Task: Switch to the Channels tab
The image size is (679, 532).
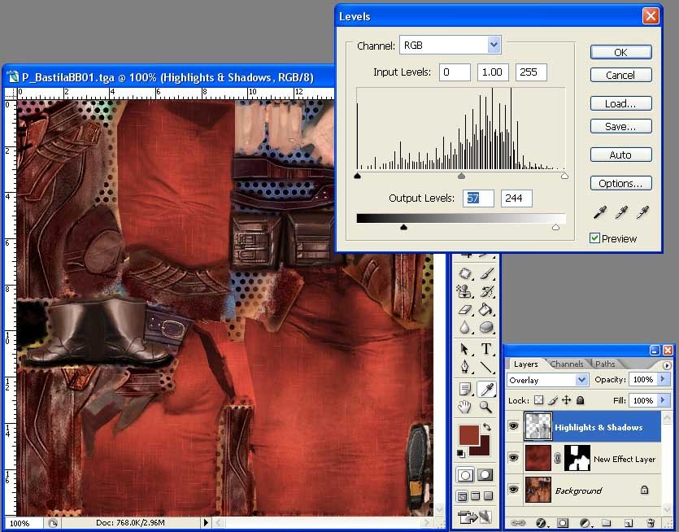Action: pos(567,364)
